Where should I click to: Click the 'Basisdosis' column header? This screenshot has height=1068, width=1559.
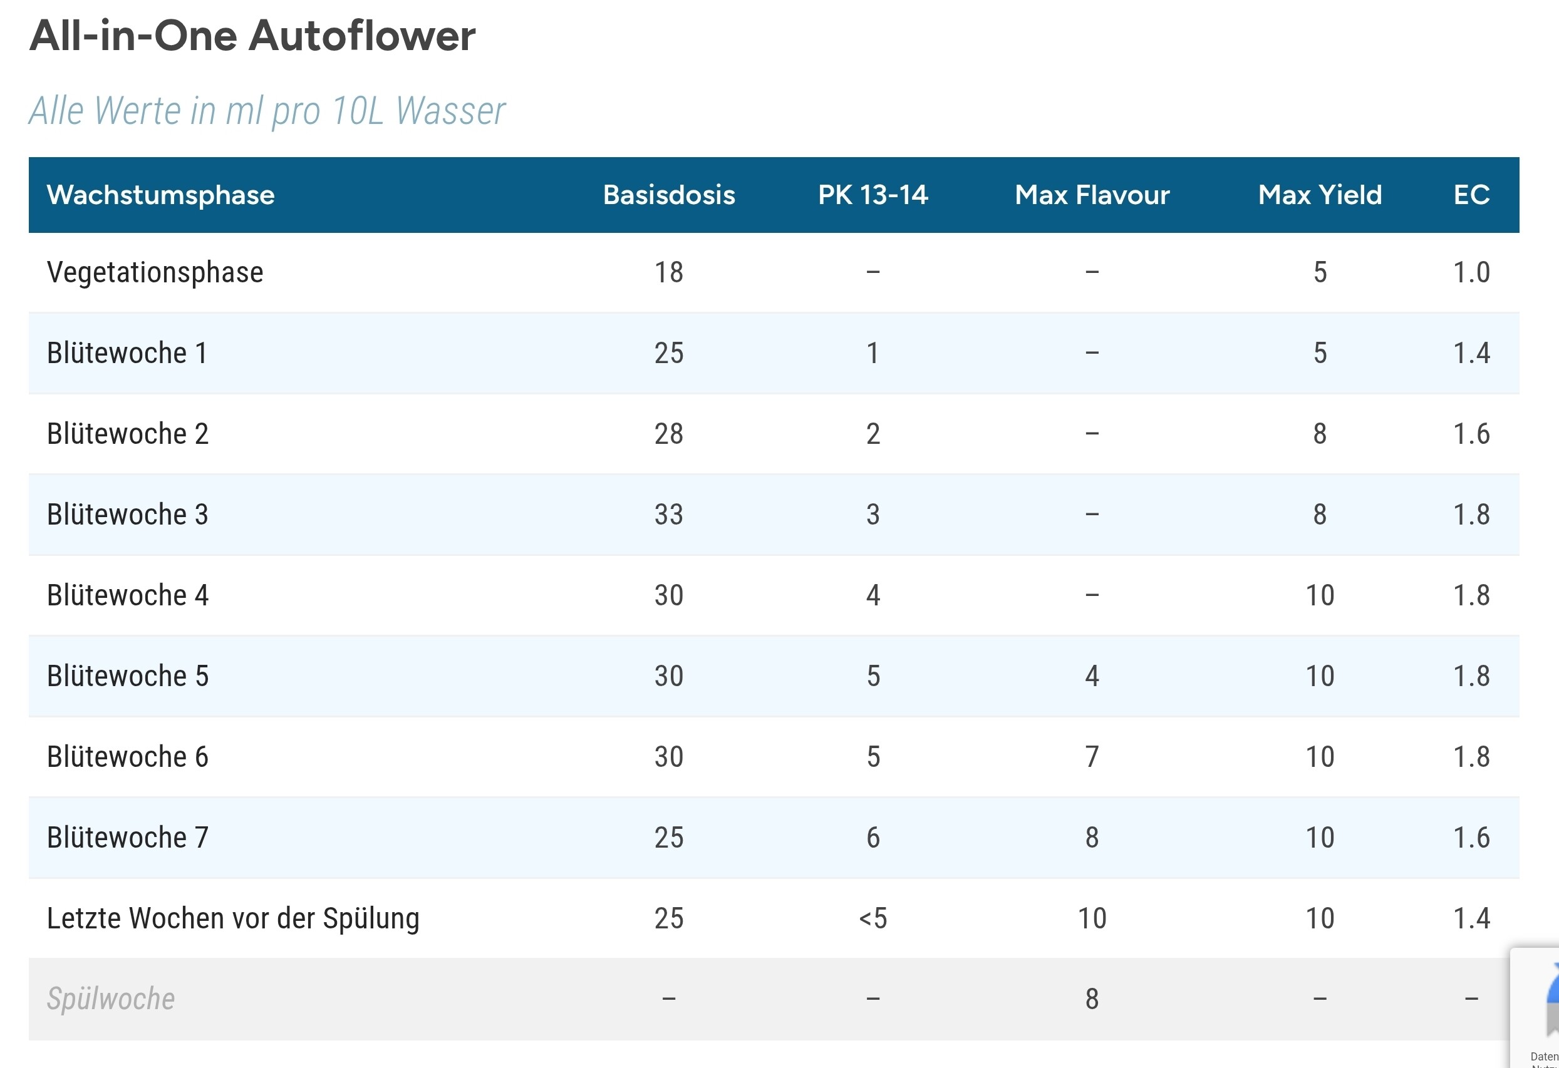(x=669, y=195)
